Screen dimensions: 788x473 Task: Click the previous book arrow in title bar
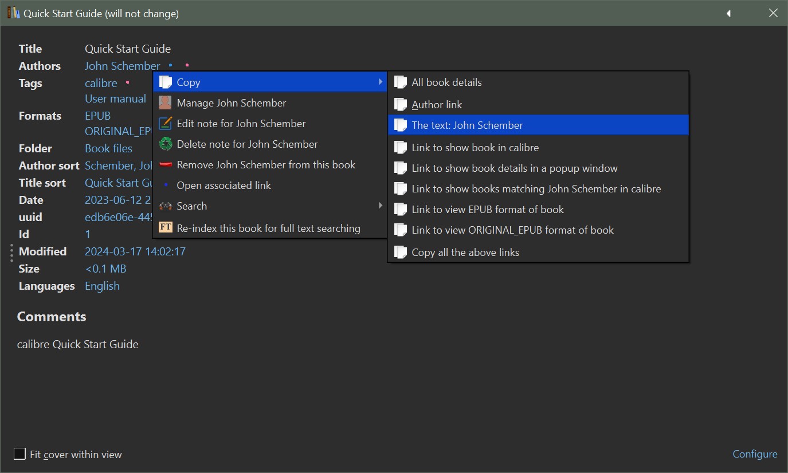click(x=728, y=13)
